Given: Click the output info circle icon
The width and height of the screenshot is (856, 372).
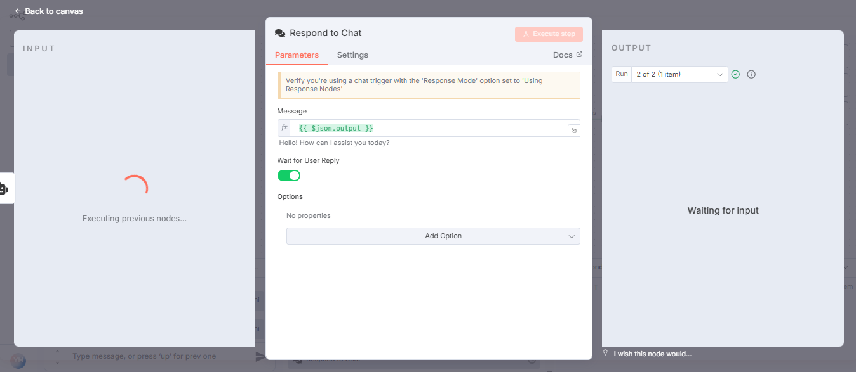Looking at the screenshot, I should point(751,74).
